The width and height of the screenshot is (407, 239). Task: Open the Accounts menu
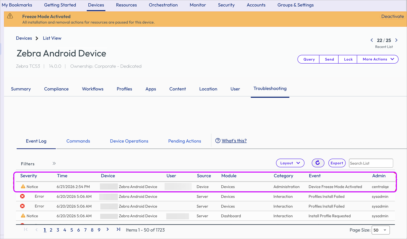(256, 5)
